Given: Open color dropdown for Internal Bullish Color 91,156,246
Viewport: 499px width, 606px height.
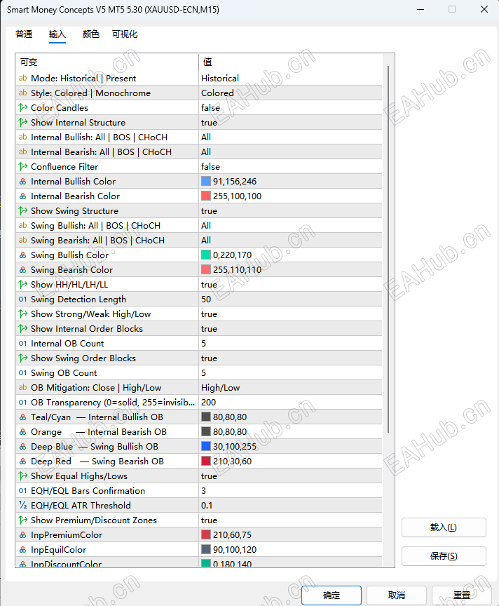Looking at the screenshot, I should (290, 181).
